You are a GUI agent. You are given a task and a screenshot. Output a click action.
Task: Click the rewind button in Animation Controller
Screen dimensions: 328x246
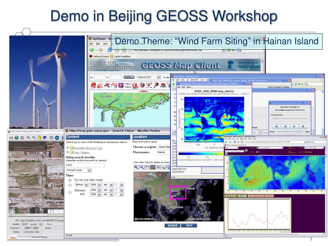(x=276, y=126)
